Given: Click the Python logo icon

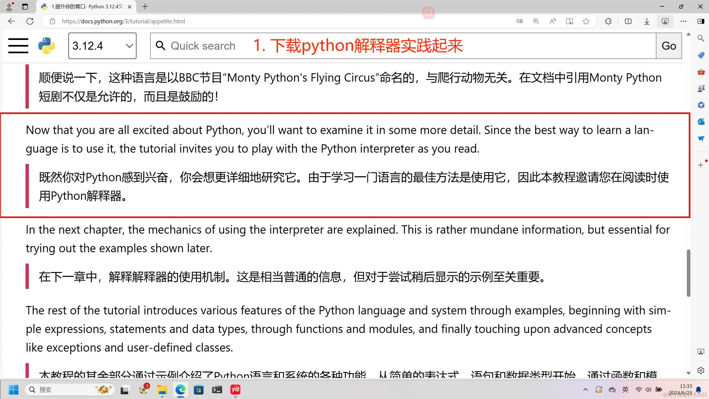Looking at the screenshot, I should 46,46.
